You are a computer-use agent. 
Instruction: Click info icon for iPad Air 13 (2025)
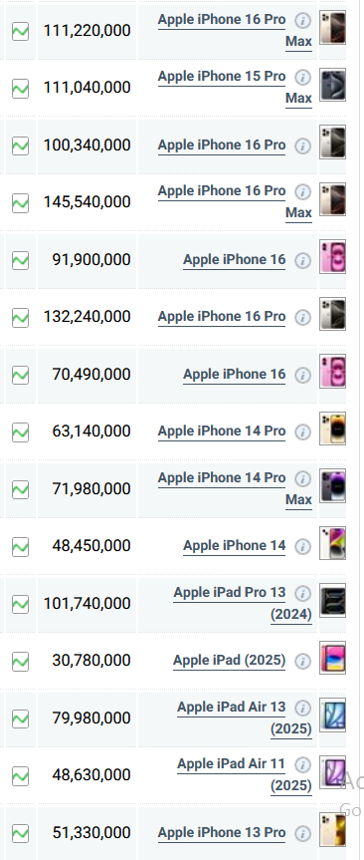(x=302, y=709)
